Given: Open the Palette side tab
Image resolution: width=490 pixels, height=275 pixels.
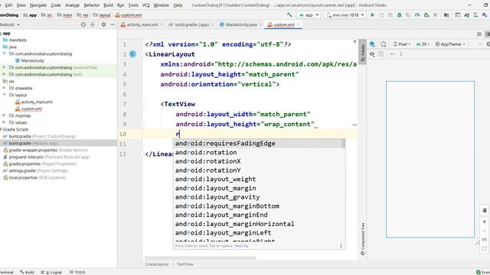Looking at the screenshot, I should coord(362,52).
